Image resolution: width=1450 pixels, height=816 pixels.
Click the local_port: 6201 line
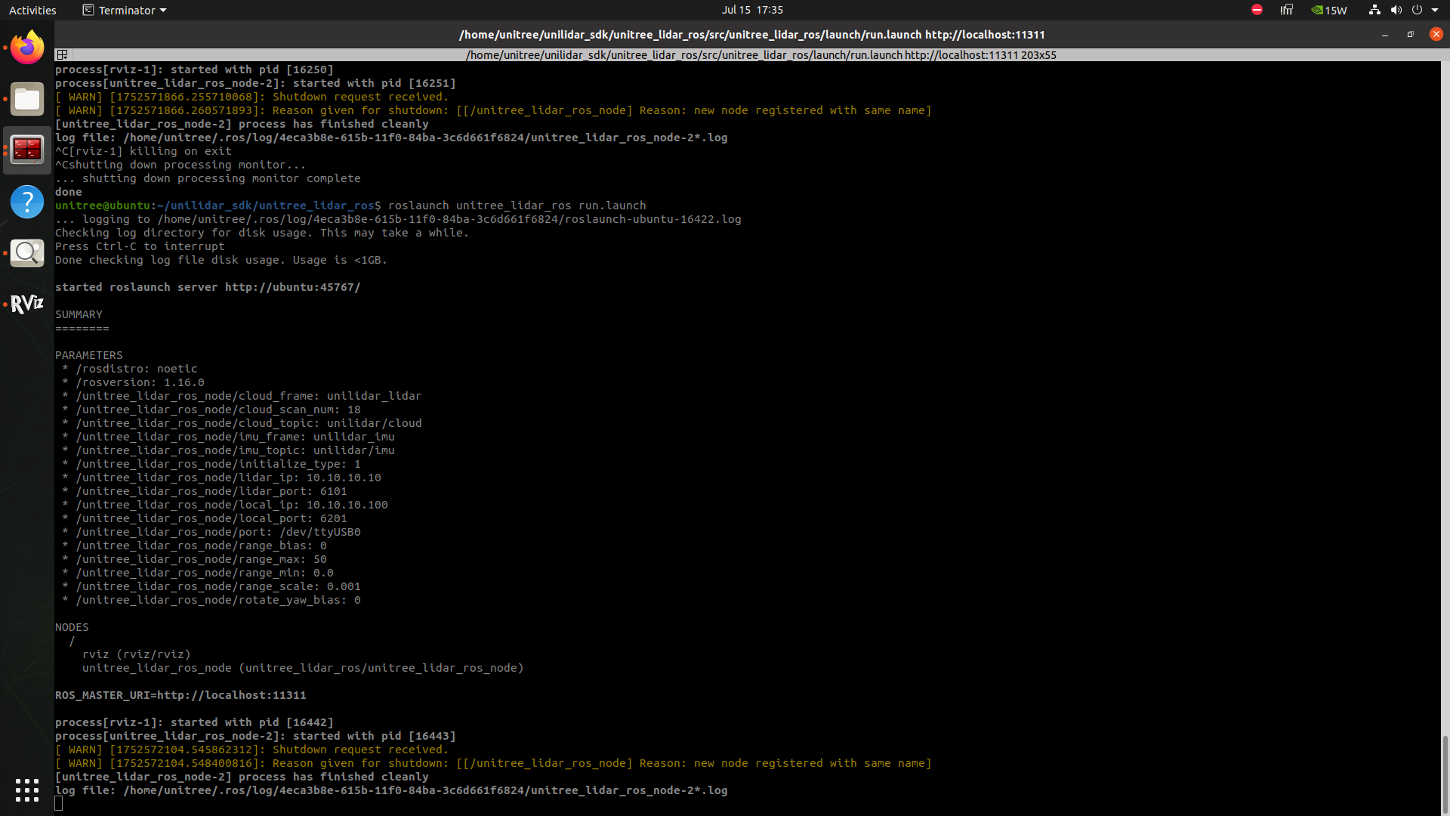205,518
